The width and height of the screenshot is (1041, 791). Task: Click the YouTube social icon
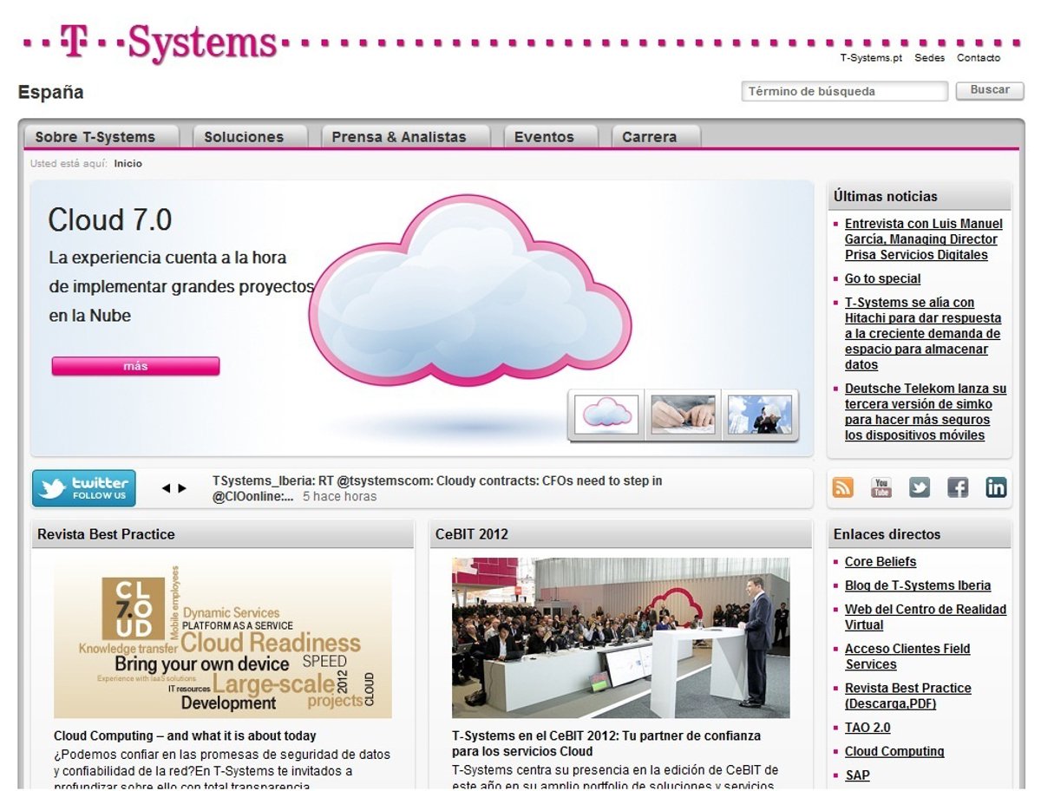pyautogui.click(x=881, y=487)
